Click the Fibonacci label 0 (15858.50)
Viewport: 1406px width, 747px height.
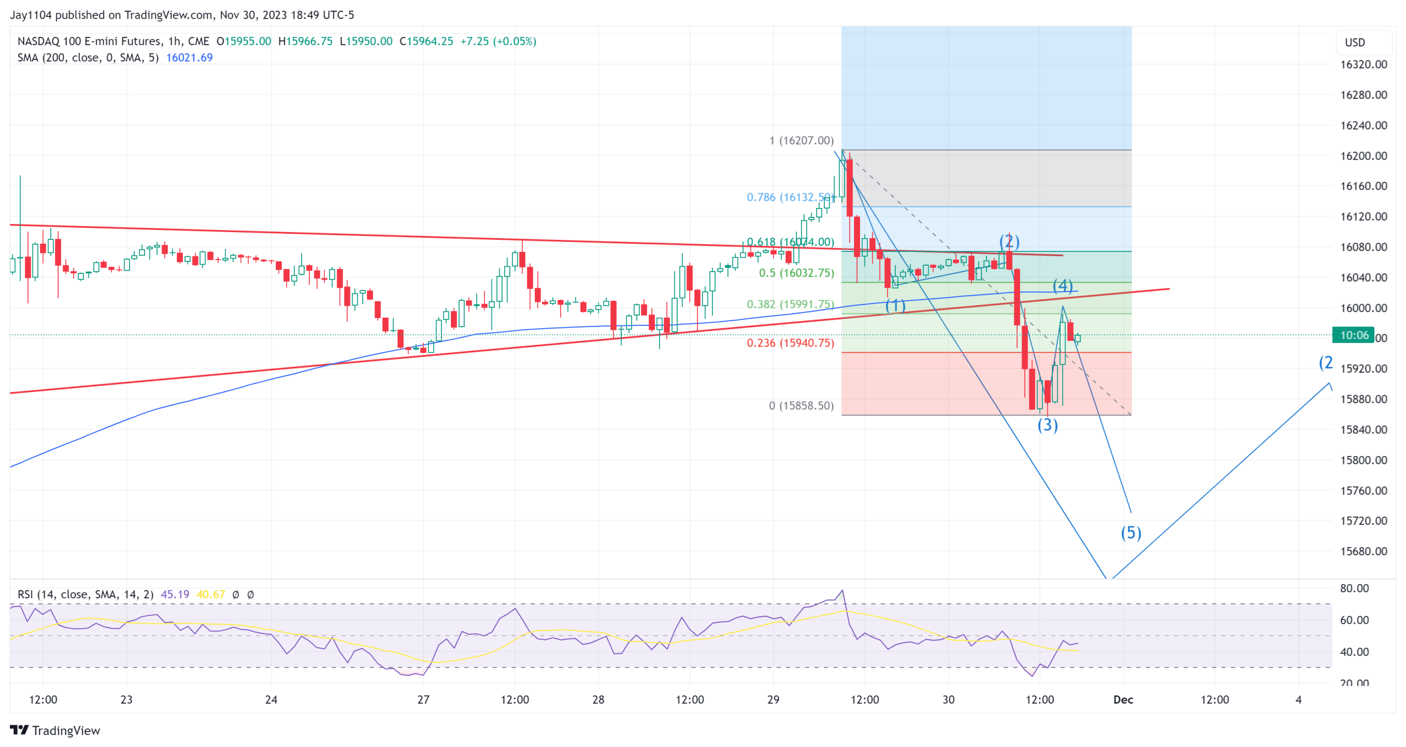(801, 406)
